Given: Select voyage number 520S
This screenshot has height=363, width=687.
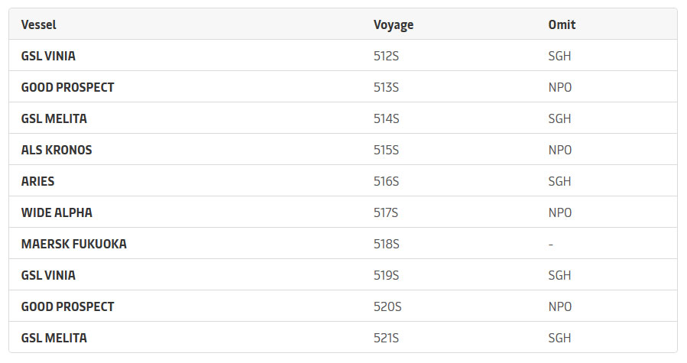Looking at the screenshot, I should pyautogui.click(x=387, y=306).
